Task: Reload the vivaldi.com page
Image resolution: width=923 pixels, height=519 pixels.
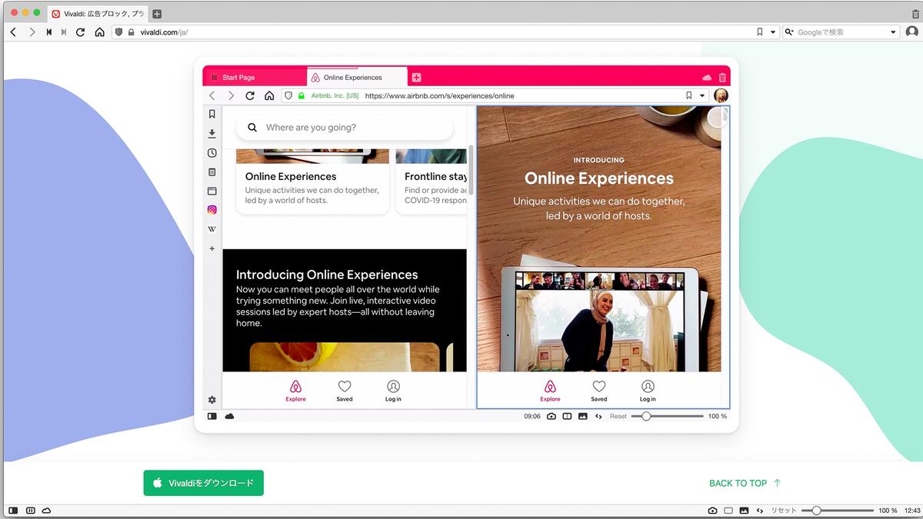Action: coord(81,32)
